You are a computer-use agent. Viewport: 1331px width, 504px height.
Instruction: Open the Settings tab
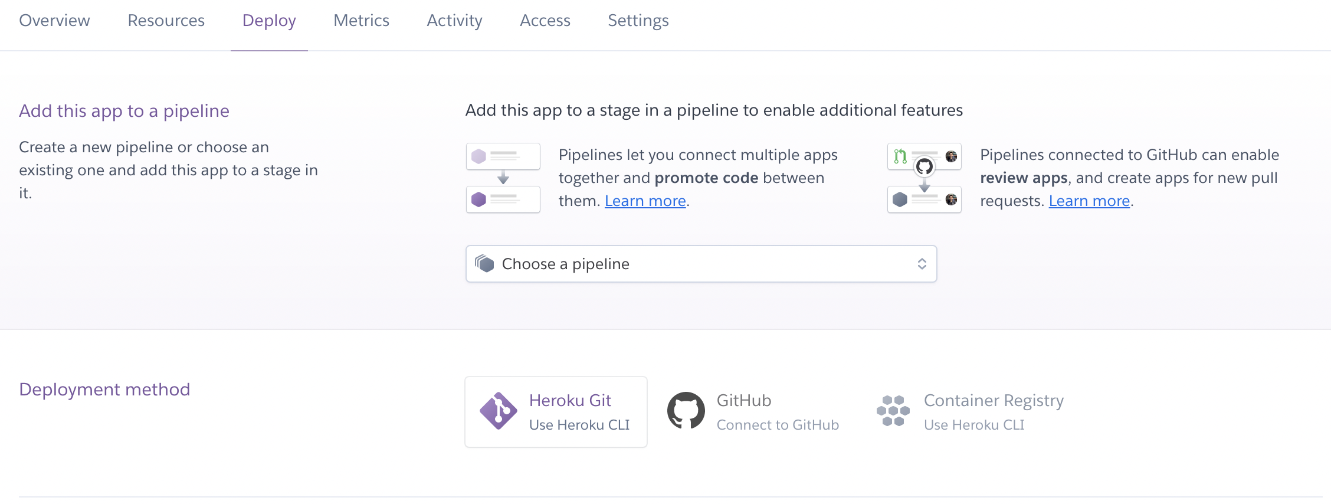[x=638, y=21]
